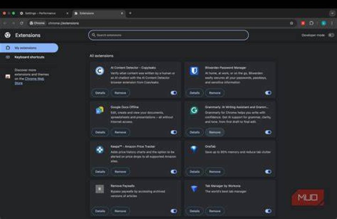Click the Chrome logo beside Extensions title
The image size is (337, 219).
pos(7,35)
